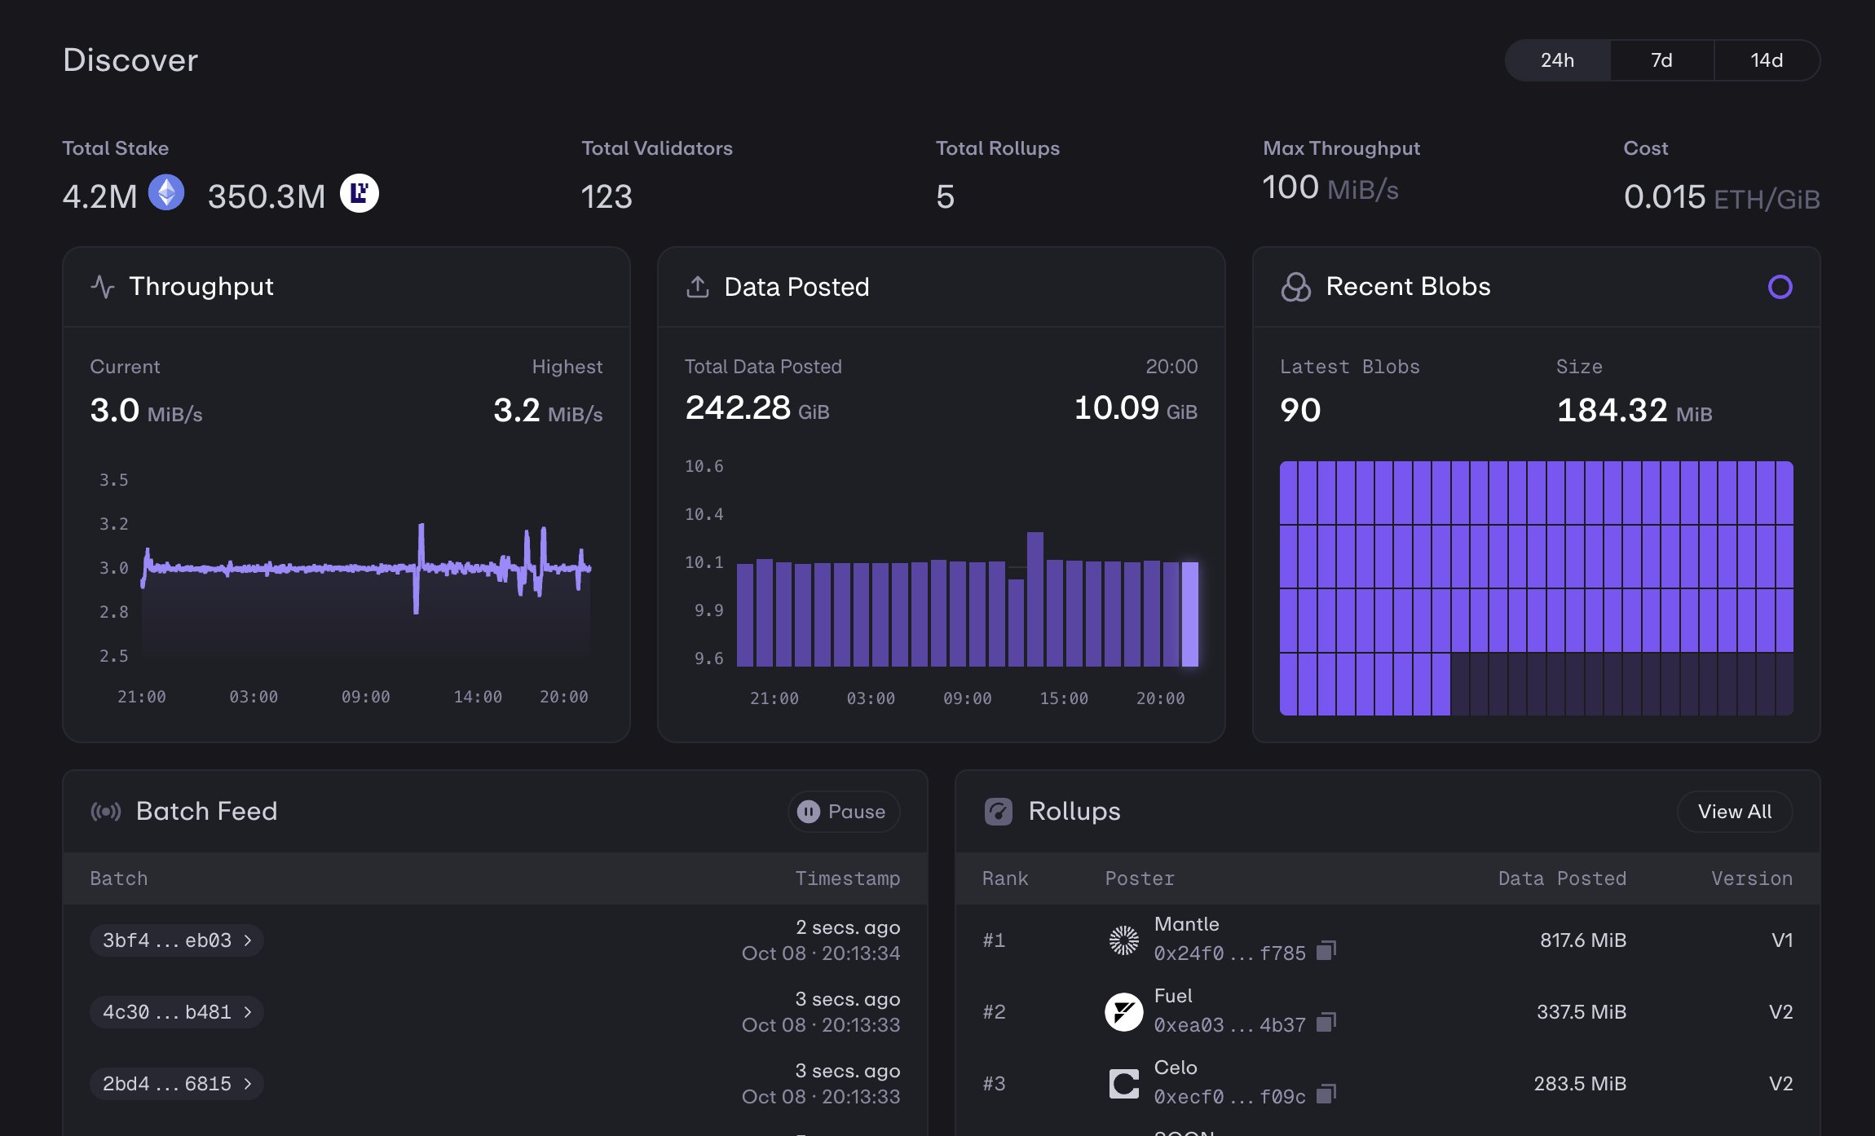Toggle the Recent Blobs live indicator circle
1875x1136 pixels.
[x=1780, y=287]
